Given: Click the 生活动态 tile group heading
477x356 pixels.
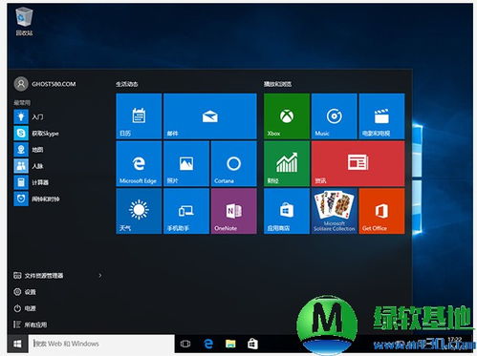Looking at the screenshot, I should 126,84.
